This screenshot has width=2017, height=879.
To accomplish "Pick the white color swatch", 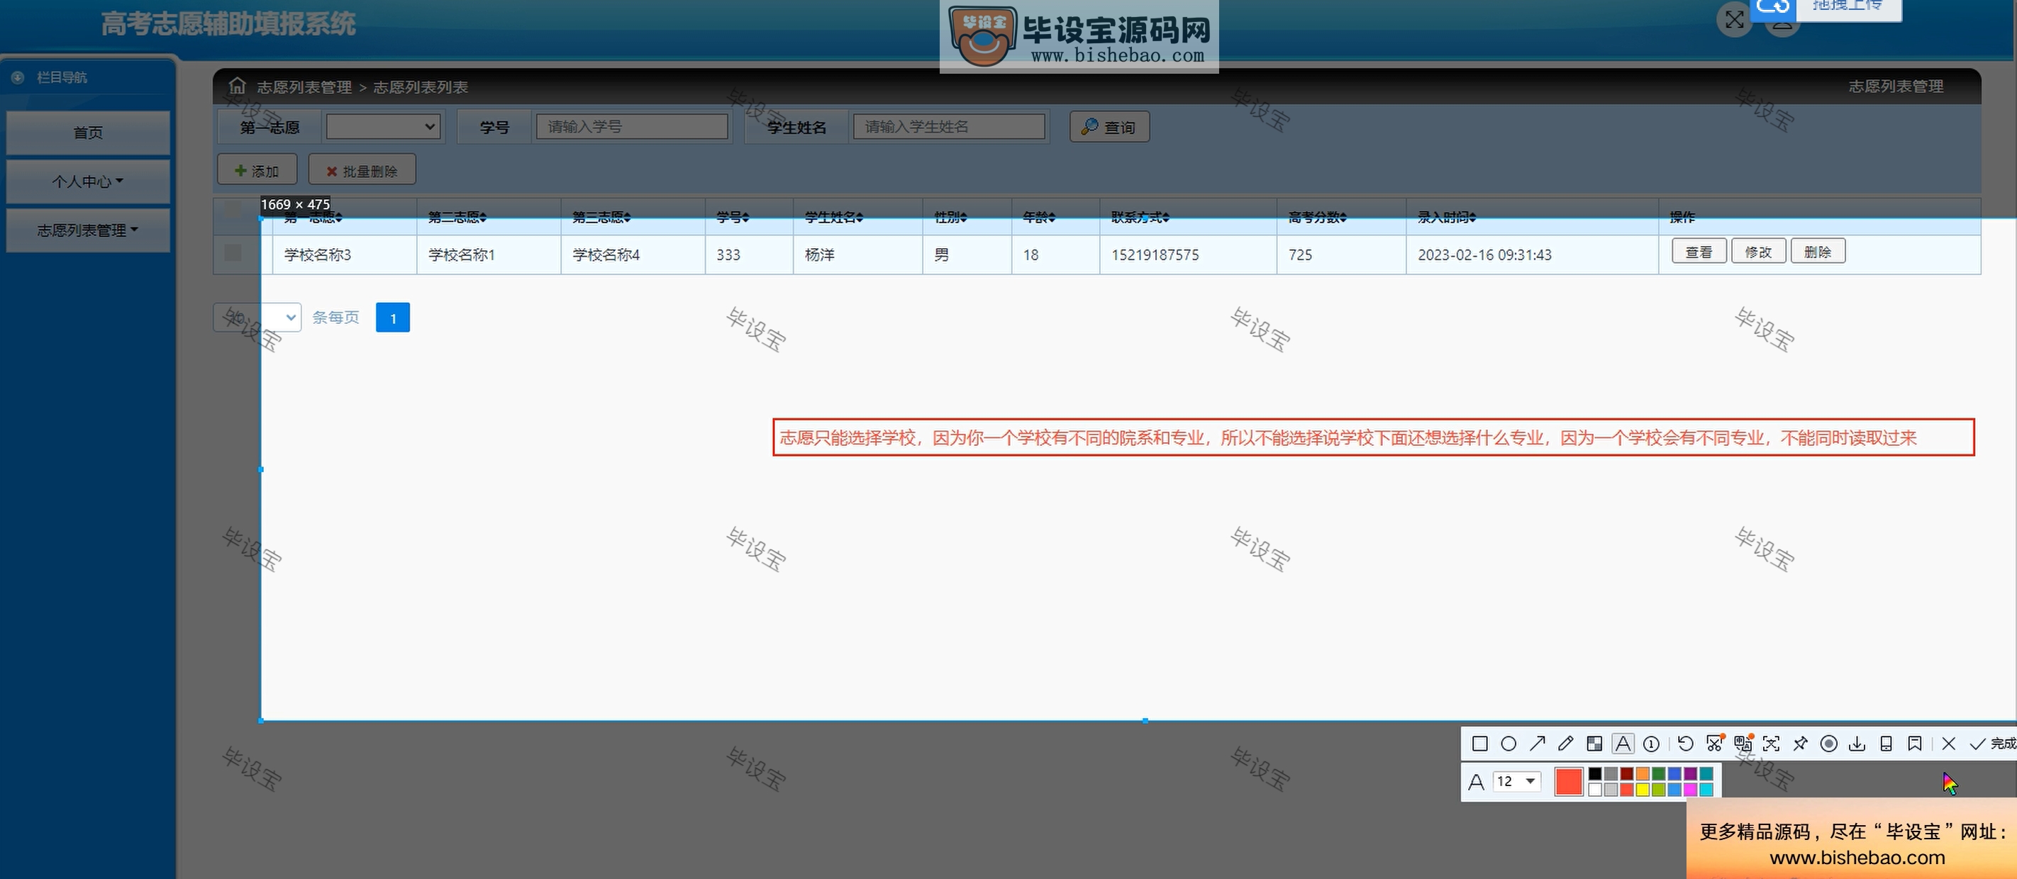I will pyautogui.click(x=1595, y=789).
